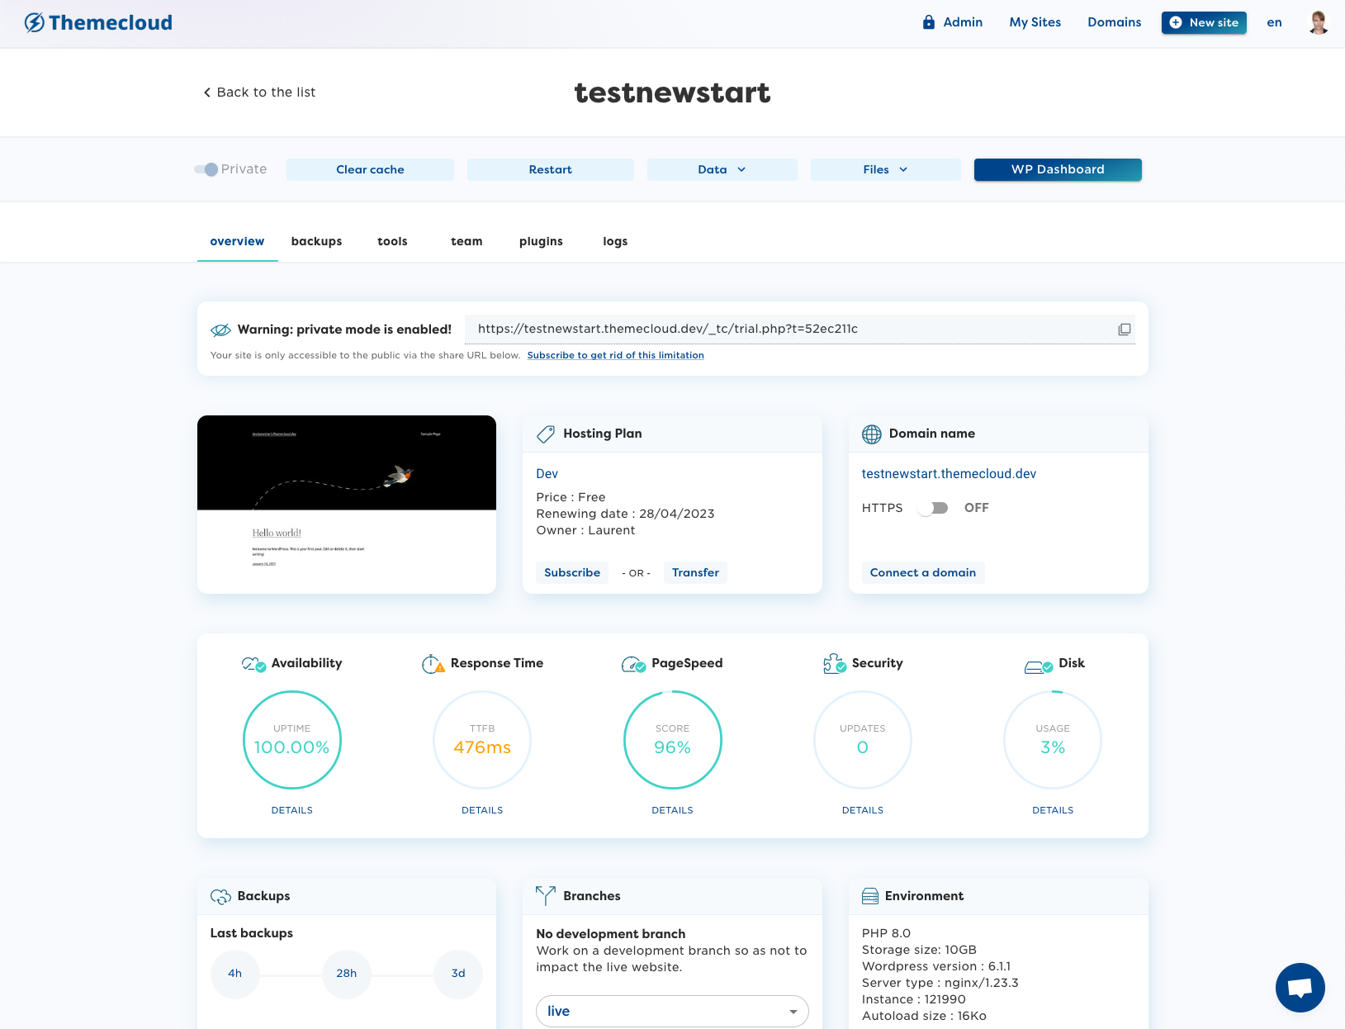Click the PageSpeed score 96% circle
1345x1029 pixels.
(672, 740)
